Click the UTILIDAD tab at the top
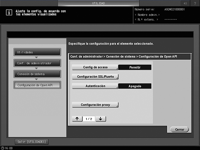The width and height of the screenshot is (200, 150). (98, 3)
